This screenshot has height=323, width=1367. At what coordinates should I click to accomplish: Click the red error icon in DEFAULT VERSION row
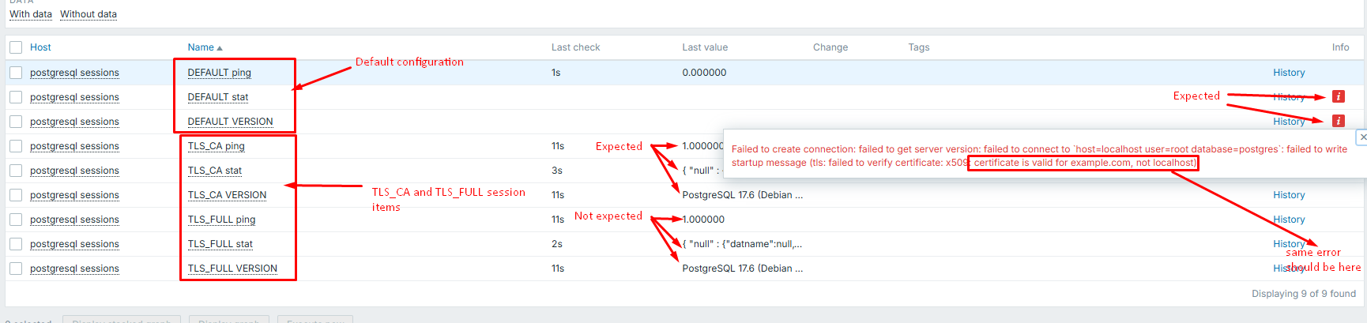point(1338,121)
